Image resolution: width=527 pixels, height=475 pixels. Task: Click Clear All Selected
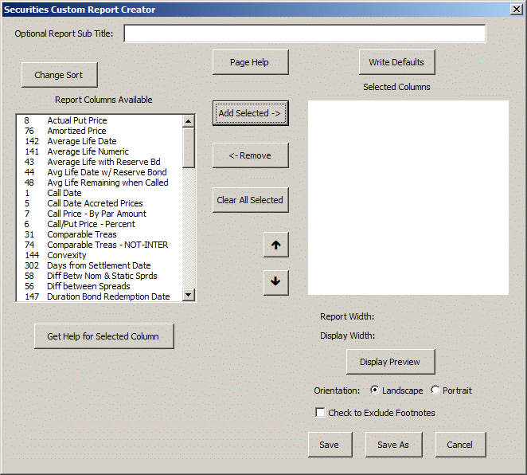(250, 200)
